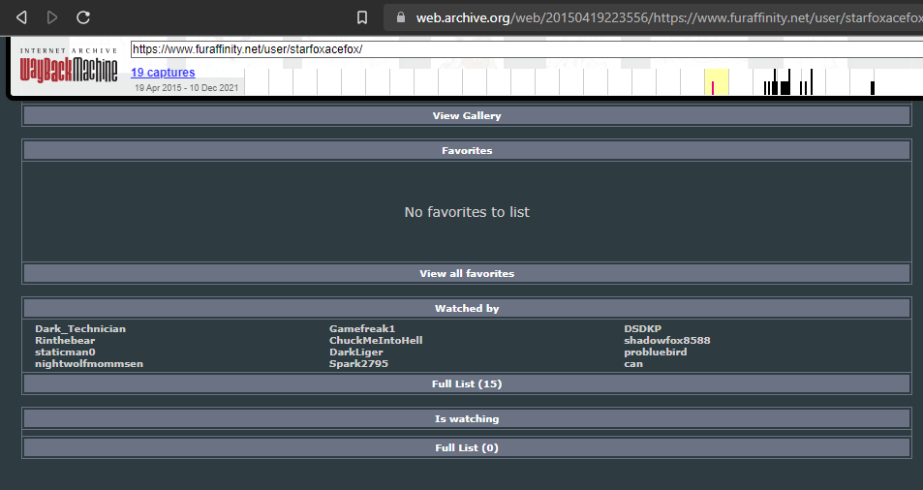Open watcher probluebird's profile
This screenshot has height=490, width=923.
pos(655,352)
